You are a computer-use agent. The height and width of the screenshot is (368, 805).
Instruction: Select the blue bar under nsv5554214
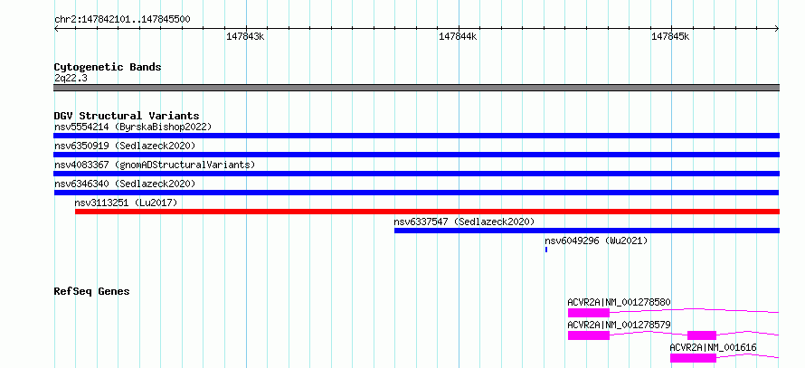[x=416, y=136]
